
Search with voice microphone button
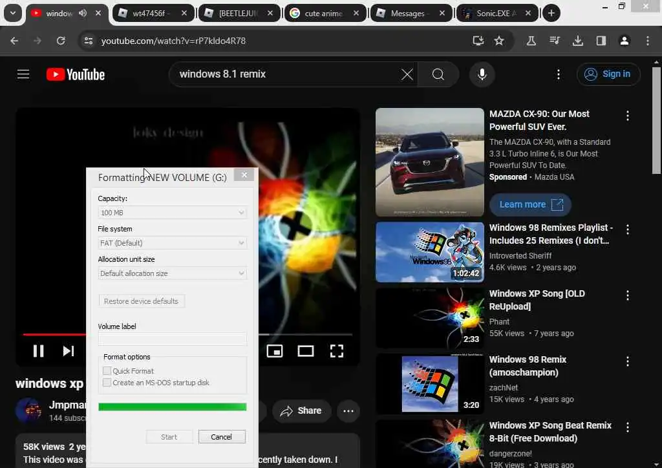pyautogui.click(x=482, y=74)
